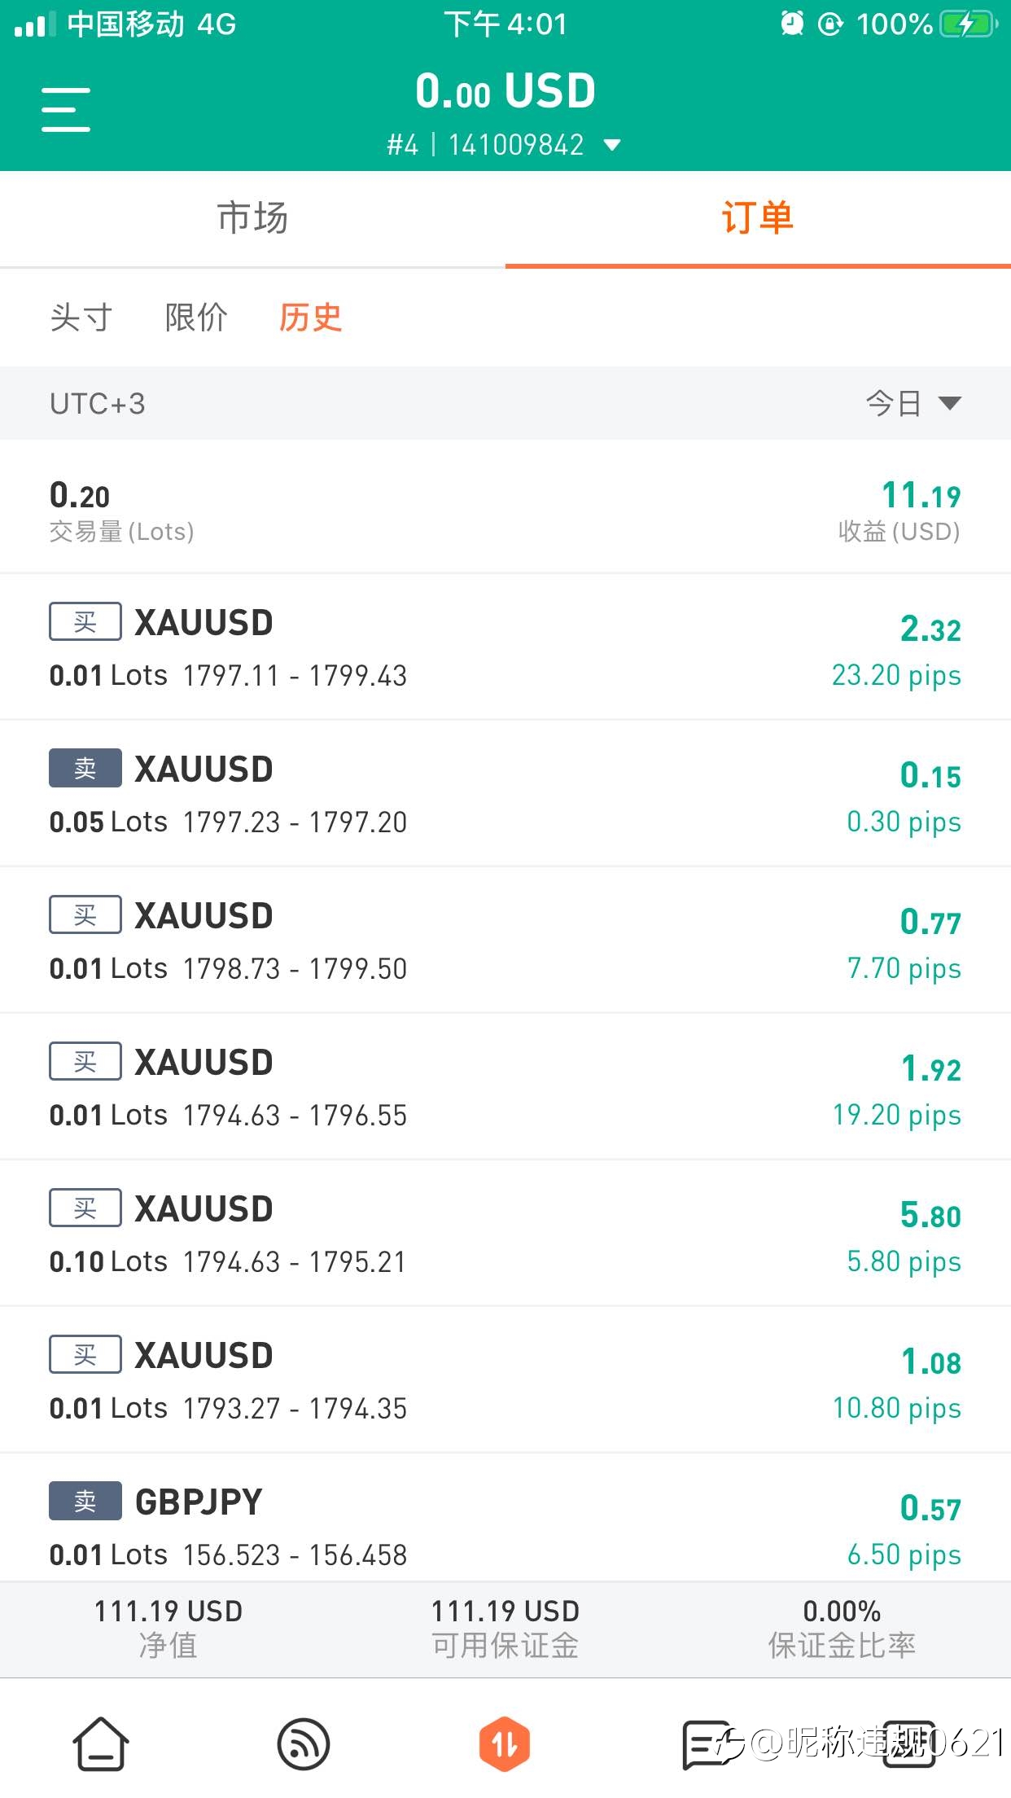1011x1798 pixels.
Task: Open XAUUSD order with 5.80 profit
Action: pyautogui.click(x=505, y=1233)
